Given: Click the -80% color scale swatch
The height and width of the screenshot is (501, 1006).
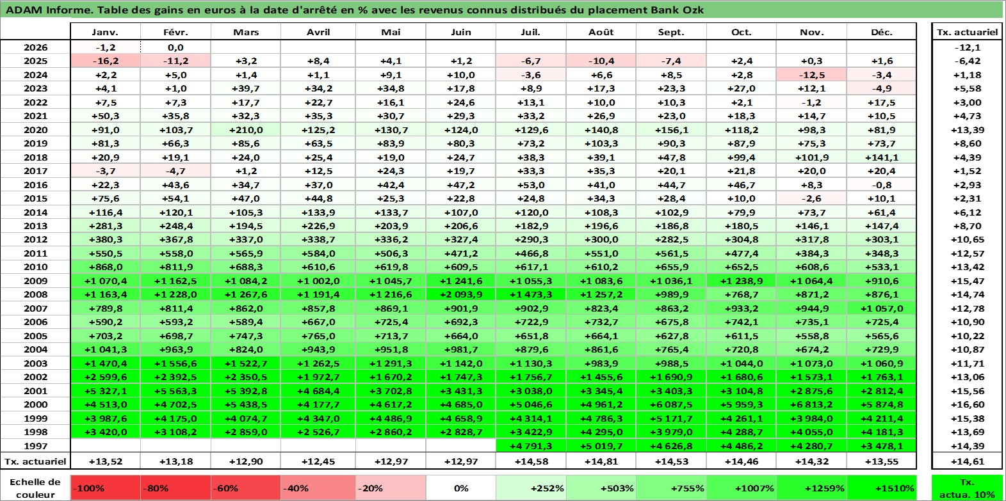Looking at the screenshot, I should 175,488.
